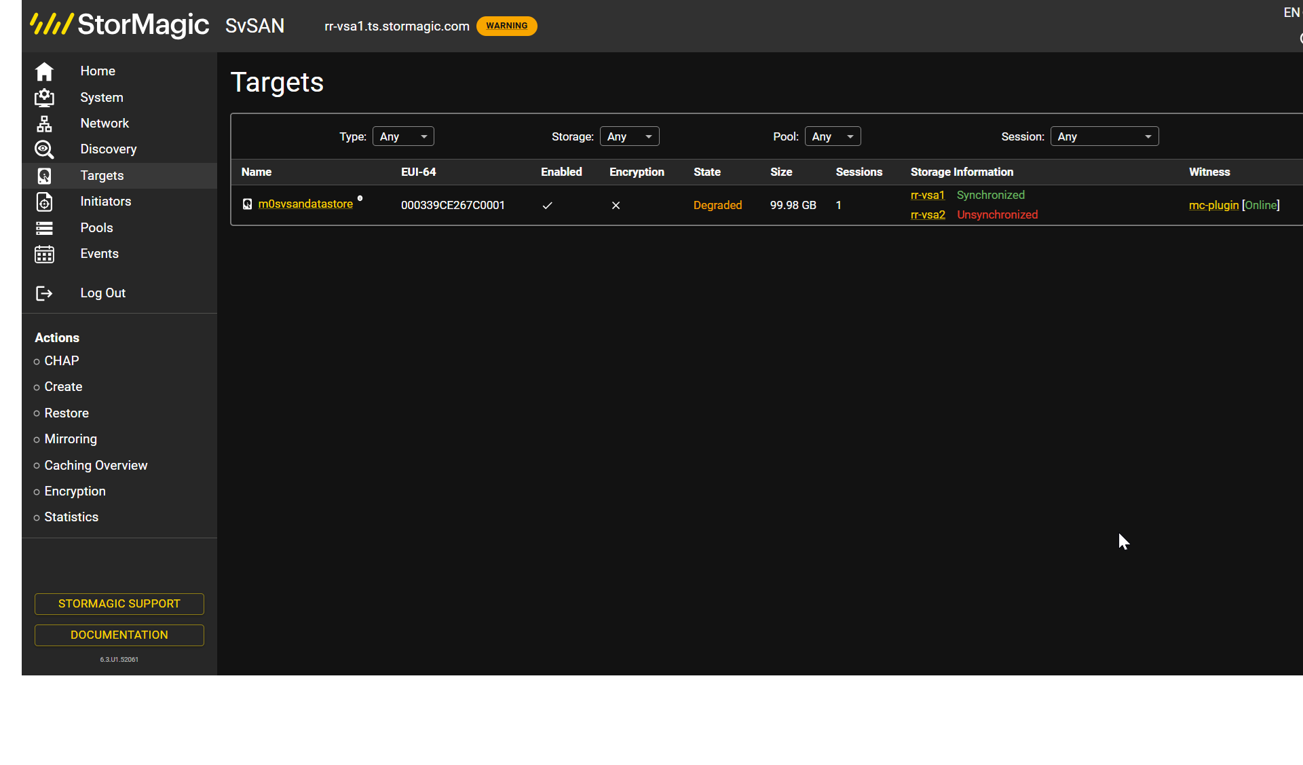Image resolution: width=1303 pixels, height=765 pixels.
Task: Open the rr-vsa2 storage link
Action: [x=928, y=215]
